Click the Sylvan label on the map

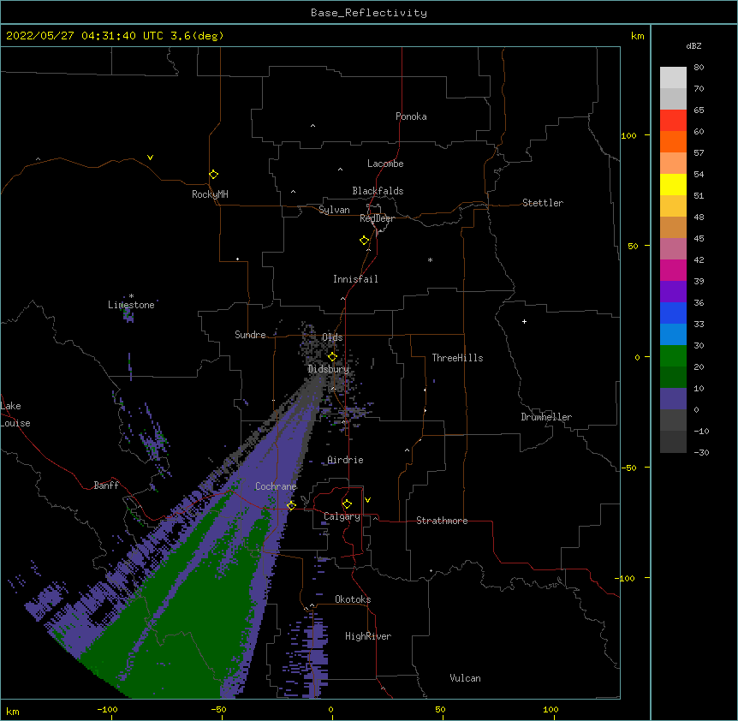334,210
